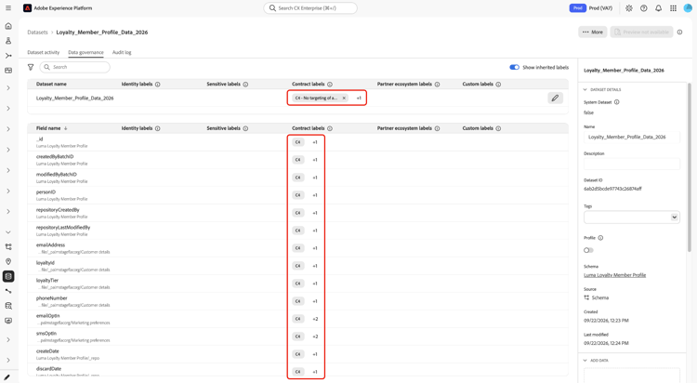Click the pencil edit labels icon
This screenshot has width=697, height=383.
(555, 98)
